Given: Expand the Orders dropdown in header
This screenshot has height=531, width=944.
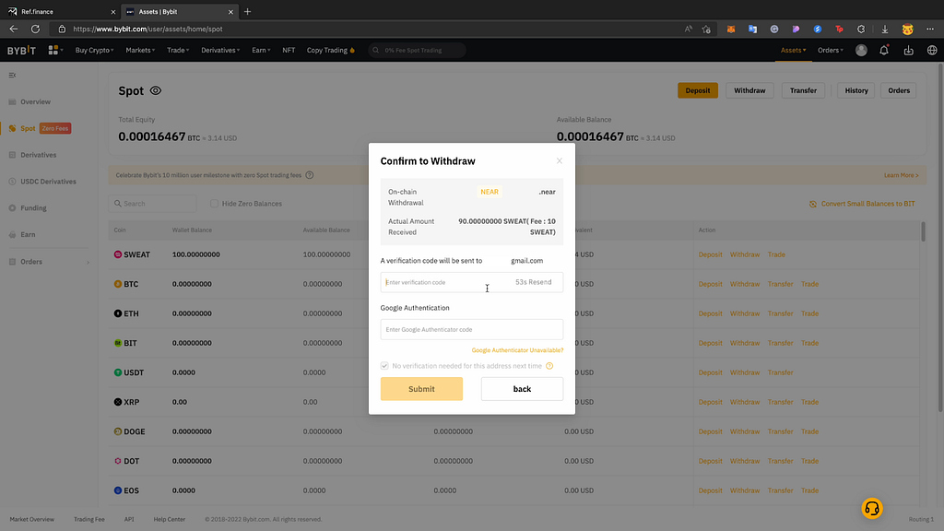Looking at the screenshot, I should point(831,51).
